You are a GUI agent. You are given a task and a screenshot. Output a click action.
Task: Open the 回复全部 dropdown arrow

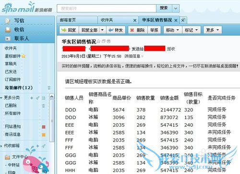(x=102, y=30)
